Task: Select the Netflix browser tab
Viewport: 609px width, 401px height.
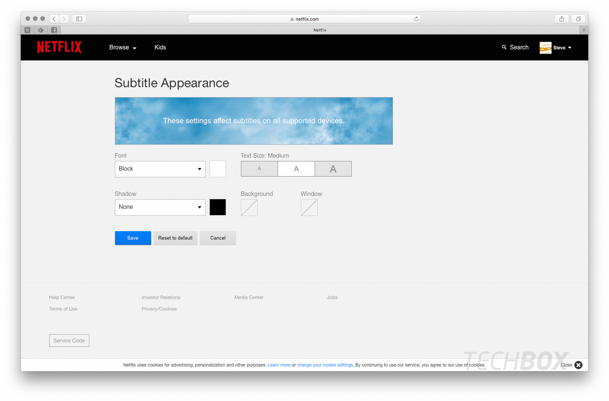Action: [x=320, y=30]
